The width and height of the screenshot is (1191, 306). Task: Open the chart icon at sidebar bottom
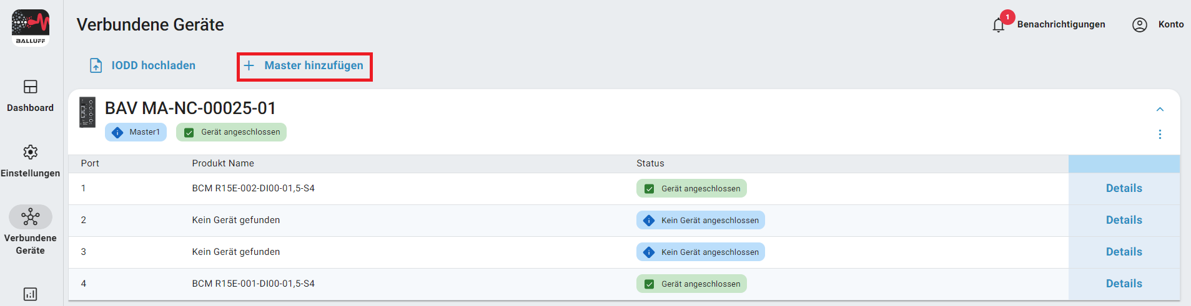pos(30,294)
